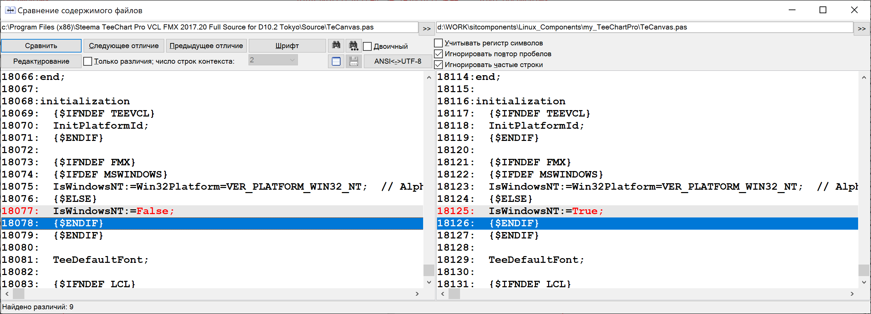This screenshot has height=314, width=871.
Task: Minimize the comparison window
Action: tap(792, 10)
